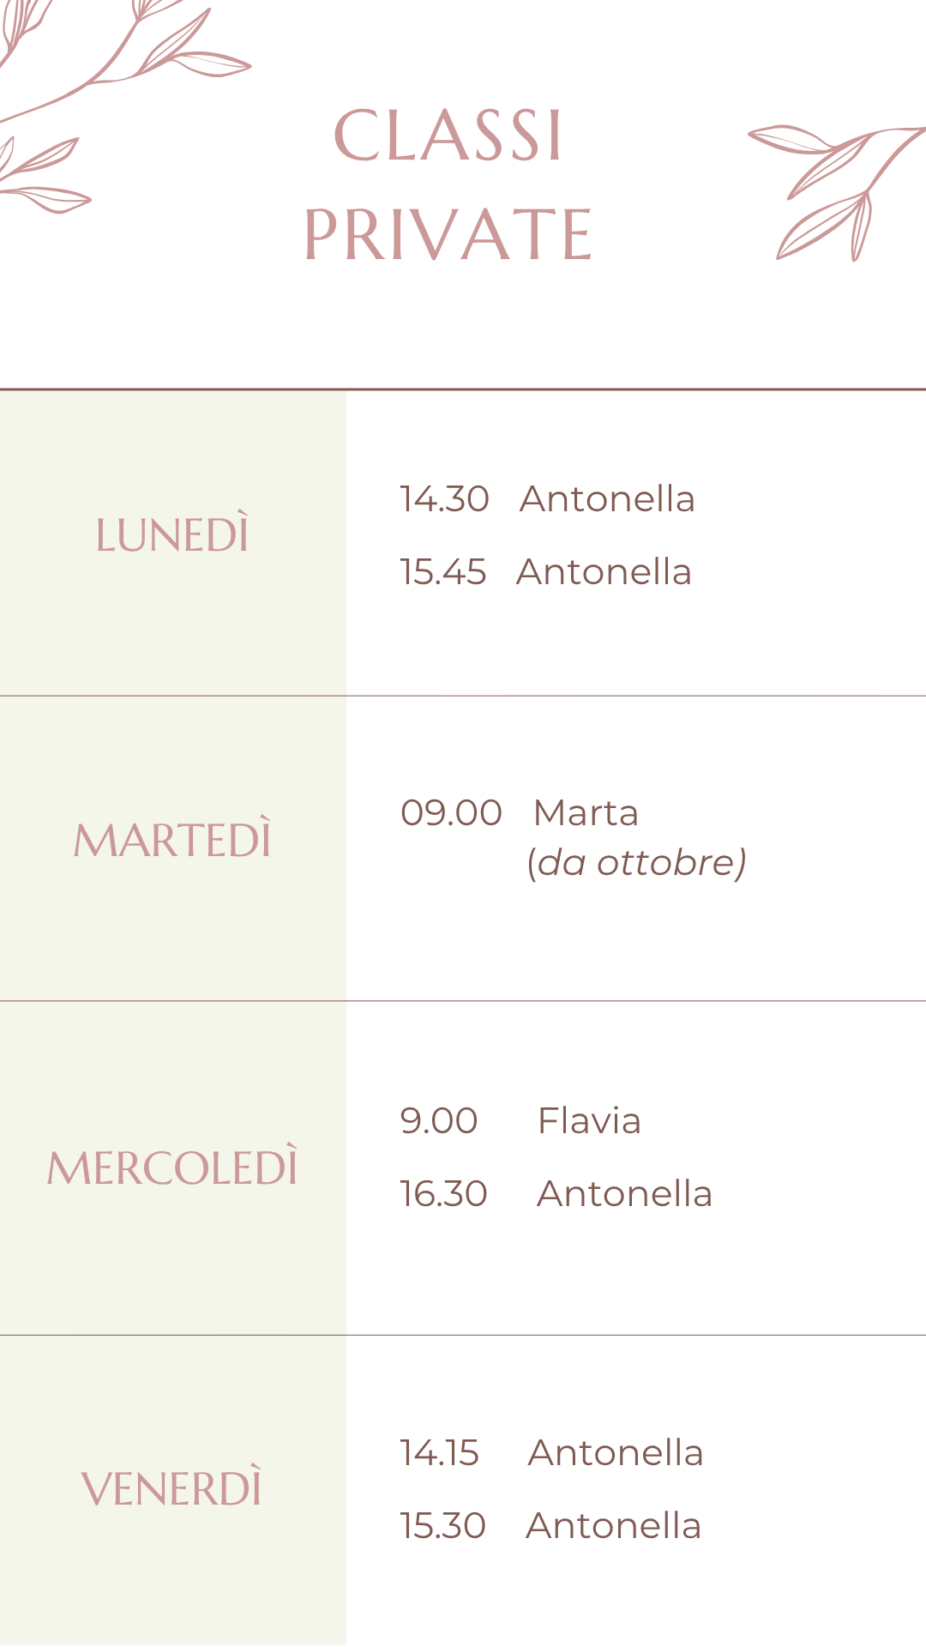Select the 14.30 Antonella entry
The height and width of the screenshot is (1647, 926).
click(547, 499)
